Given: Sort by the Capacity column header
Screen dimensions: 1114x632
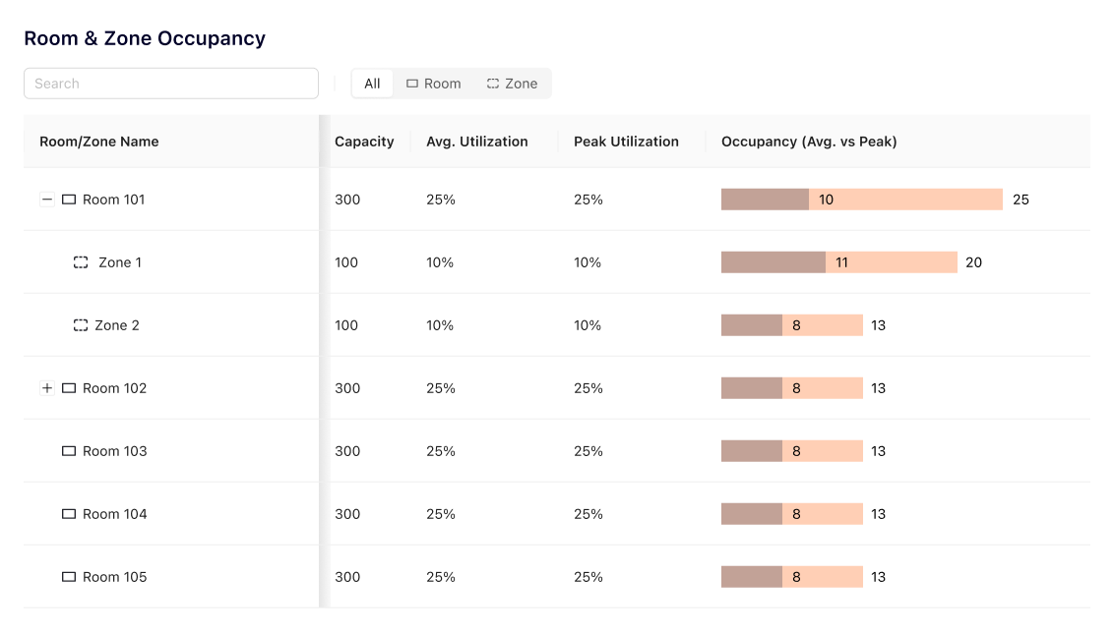Looking at the screenshot, I should coord(364,142).
